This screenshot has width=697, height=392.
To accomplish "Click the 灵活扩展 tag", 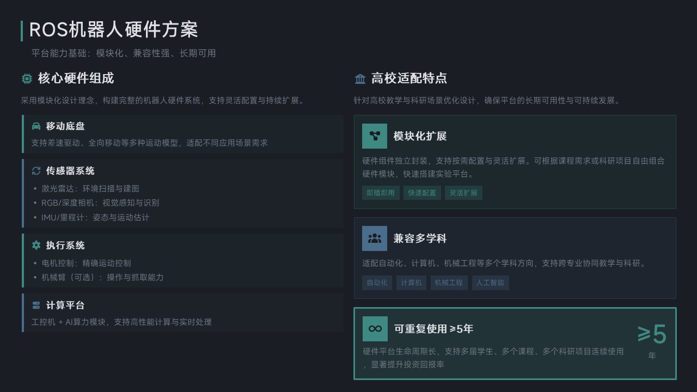I will pyautogui.click(x=463, y=193).
